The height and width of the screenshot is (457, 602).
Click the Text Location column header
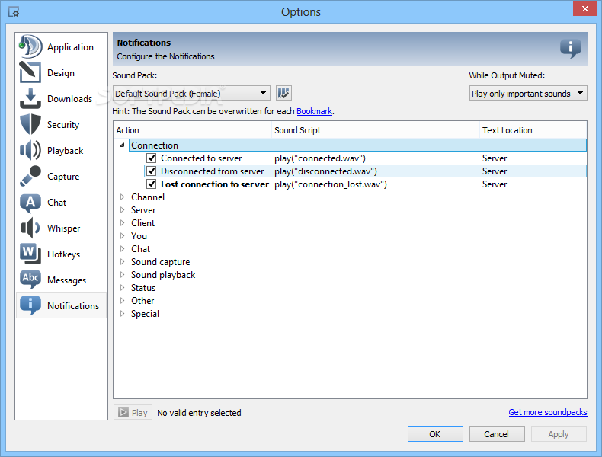(x=533, y=130)
